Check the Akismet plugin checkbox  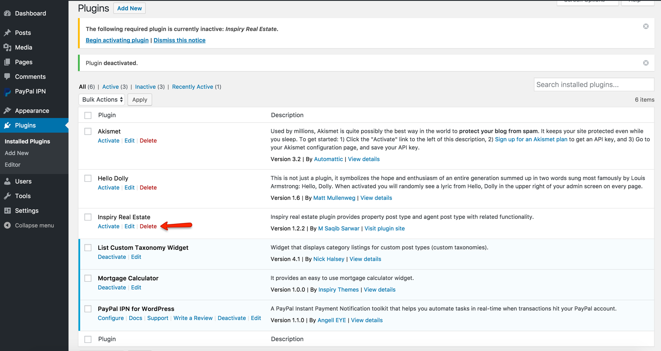(x=88, y=131)
